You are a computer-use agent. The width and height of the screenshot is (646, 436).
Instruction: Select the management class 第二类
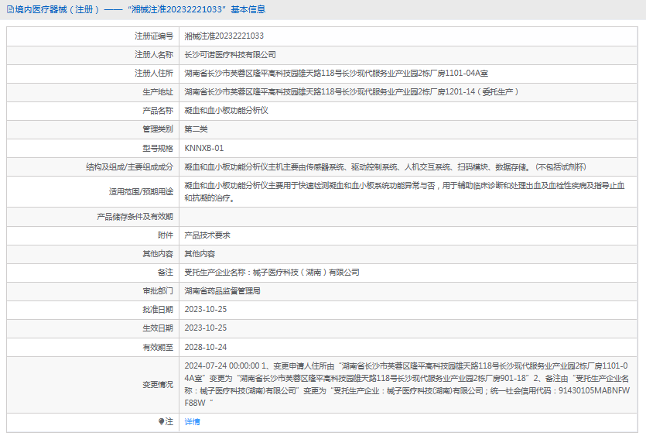[x=196, y=129]
